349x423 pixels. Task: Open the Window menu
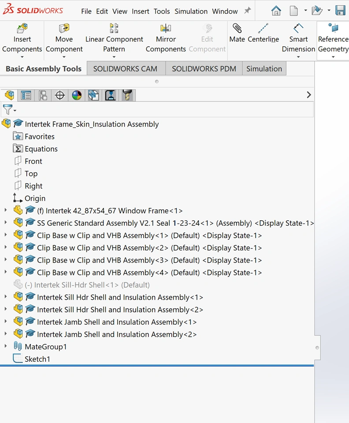click(225, 11)
